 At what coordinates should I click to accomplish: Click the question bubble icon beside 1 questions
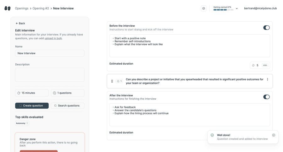tap(54, 93)
